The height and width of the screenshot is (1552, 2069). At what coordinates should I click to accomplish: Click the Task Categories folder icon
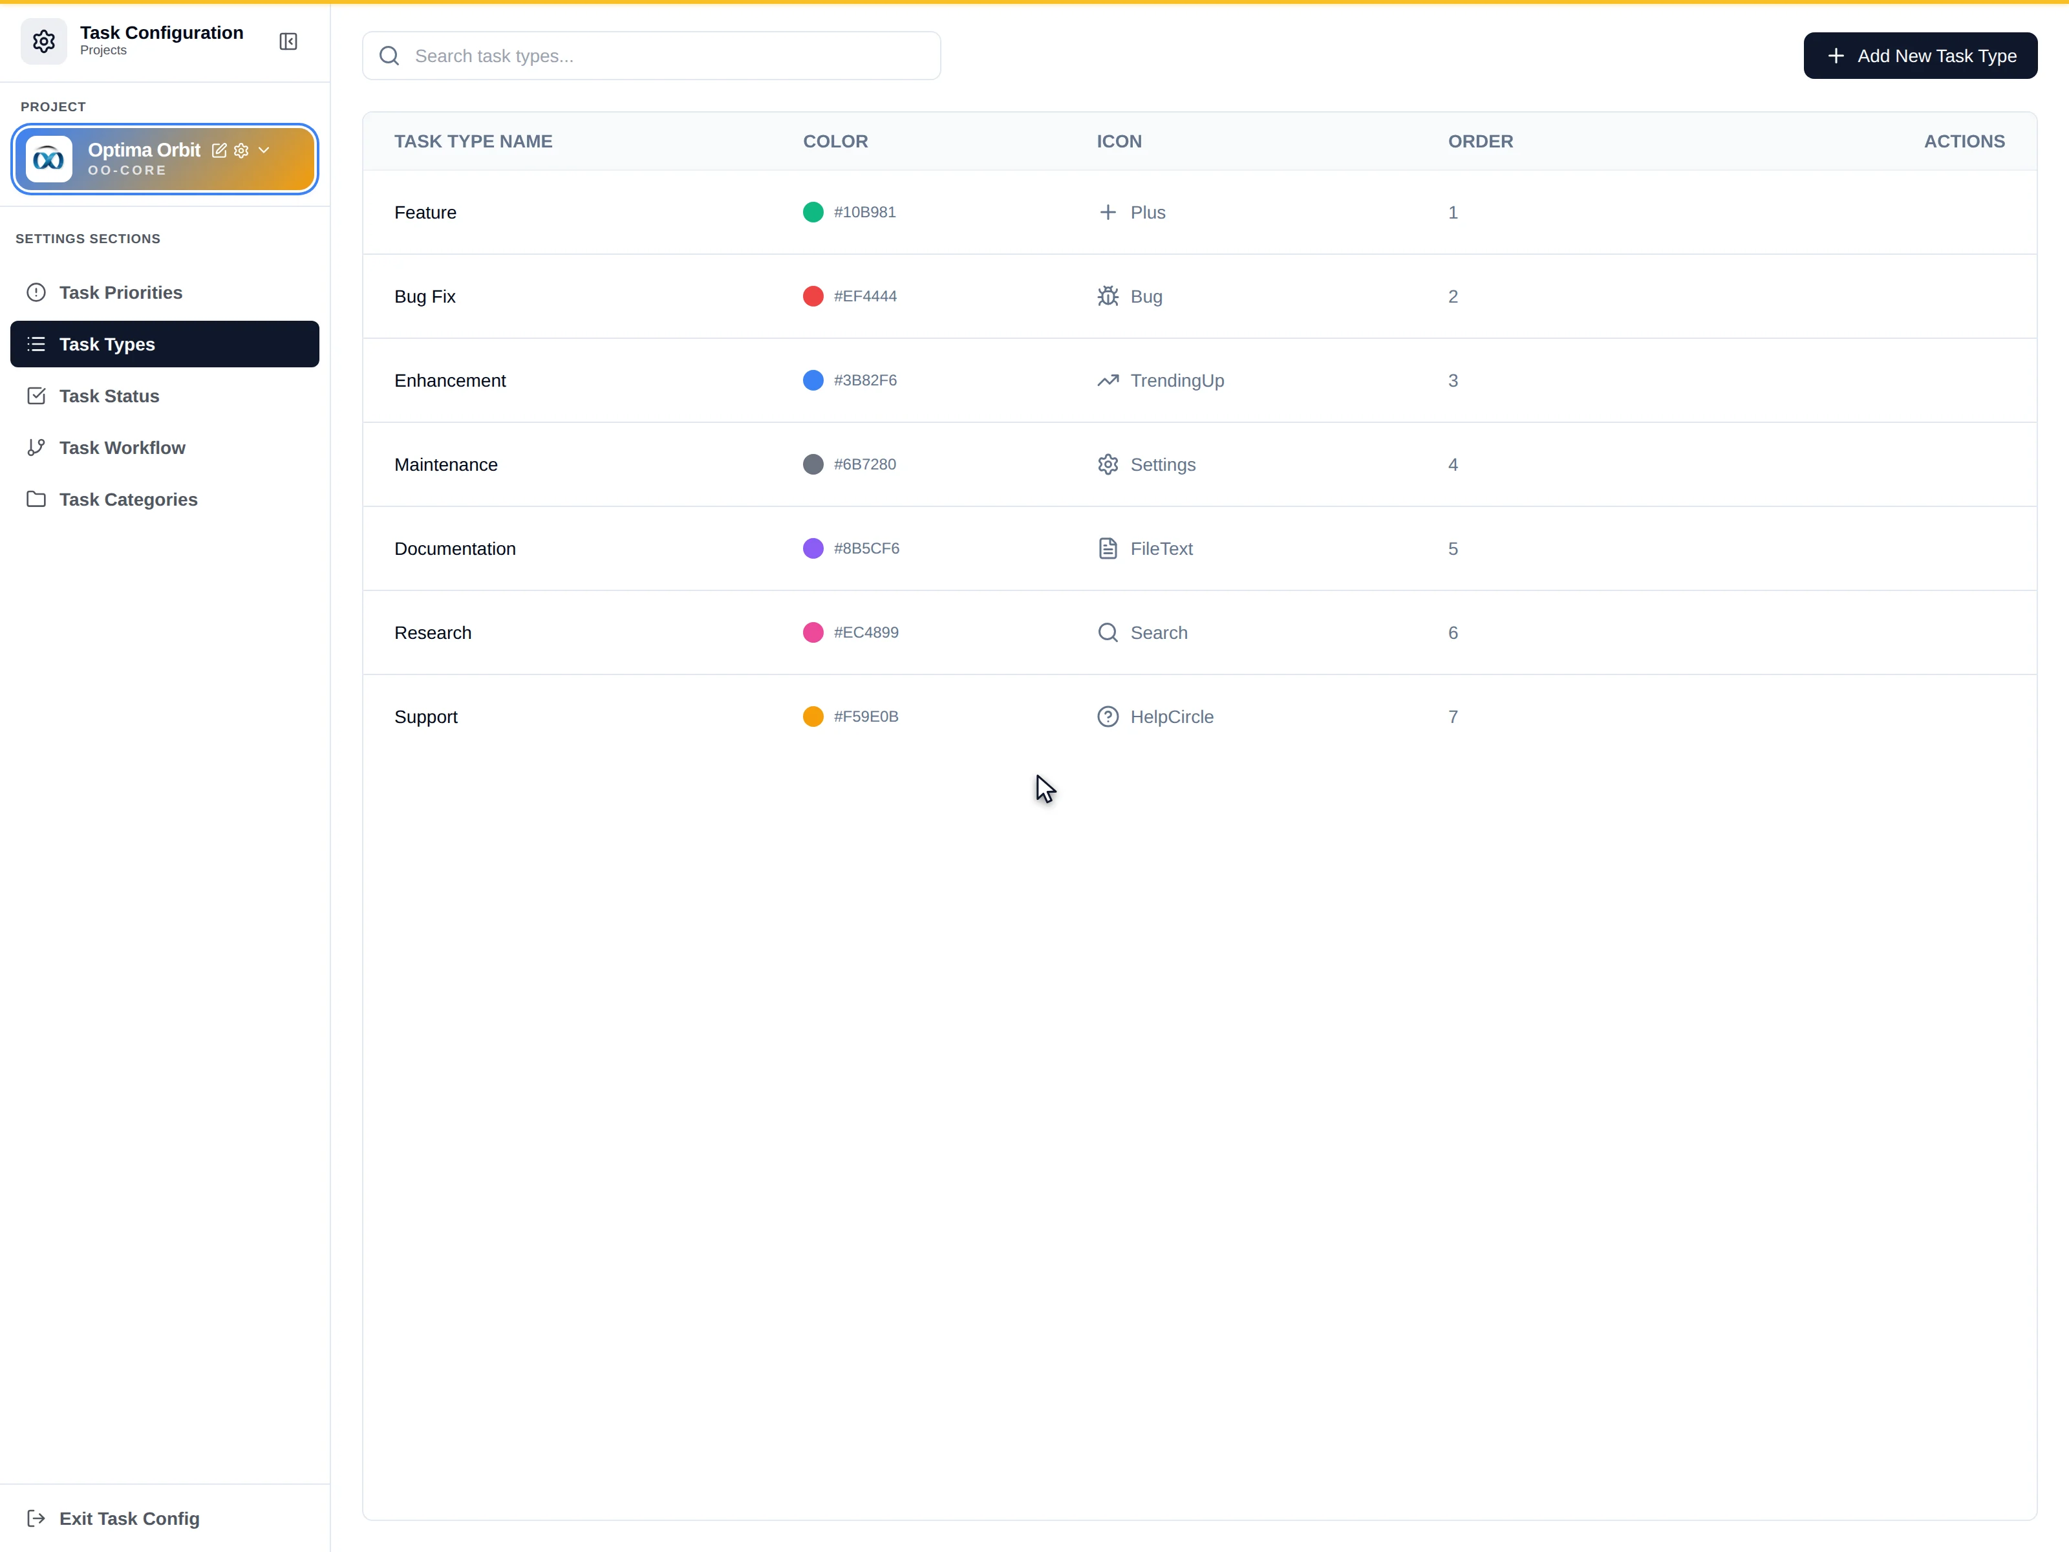(36, 500)
